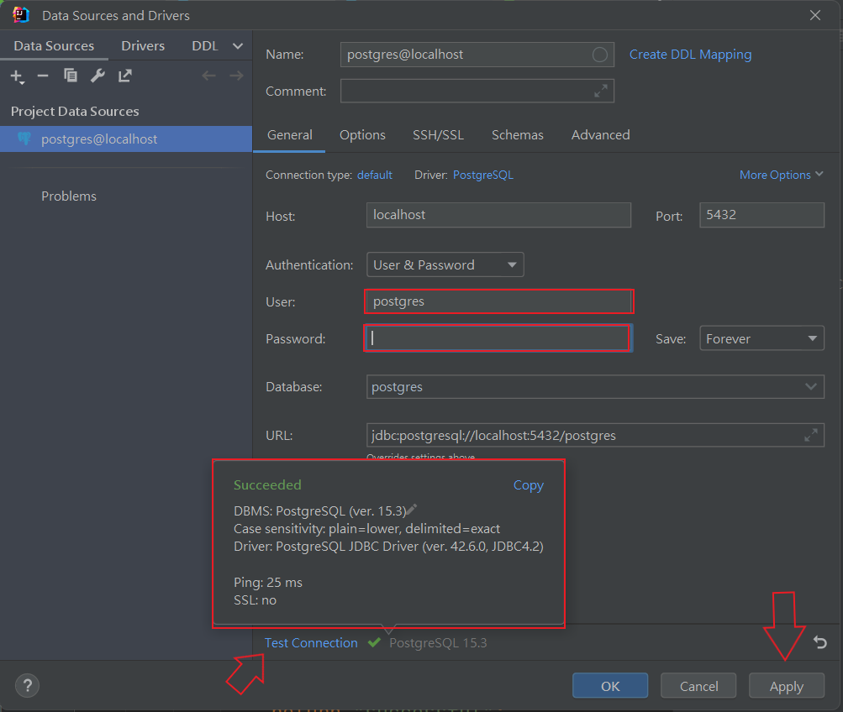This screenshot has width=843, height=712.
Task: Click the Project Data Sources heading
Action: point(75,111)
